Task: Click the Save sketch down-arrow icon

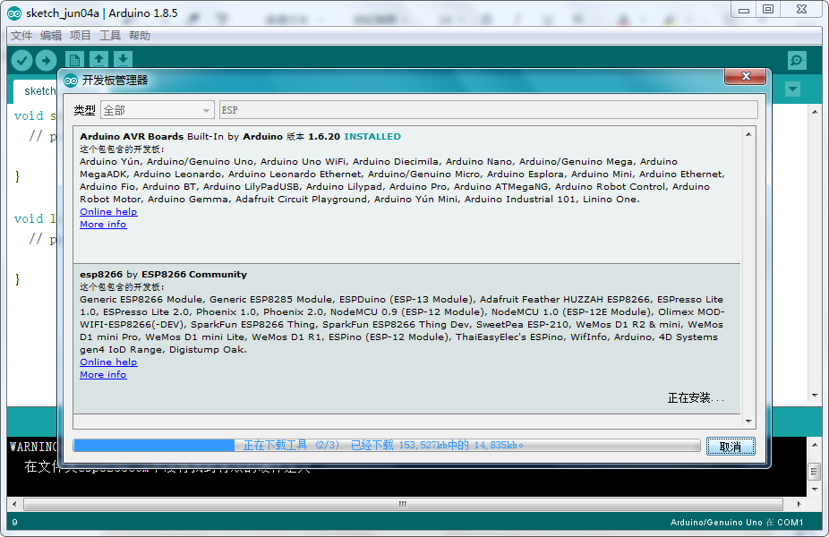Action: 123,60
